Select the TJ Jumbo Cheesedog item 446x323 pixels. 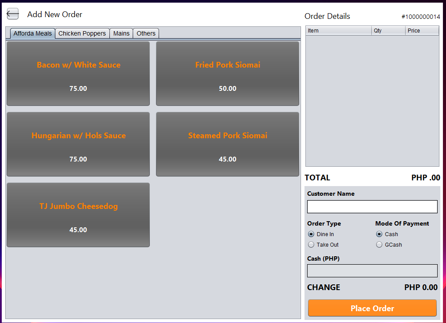[x=78, y=215]
